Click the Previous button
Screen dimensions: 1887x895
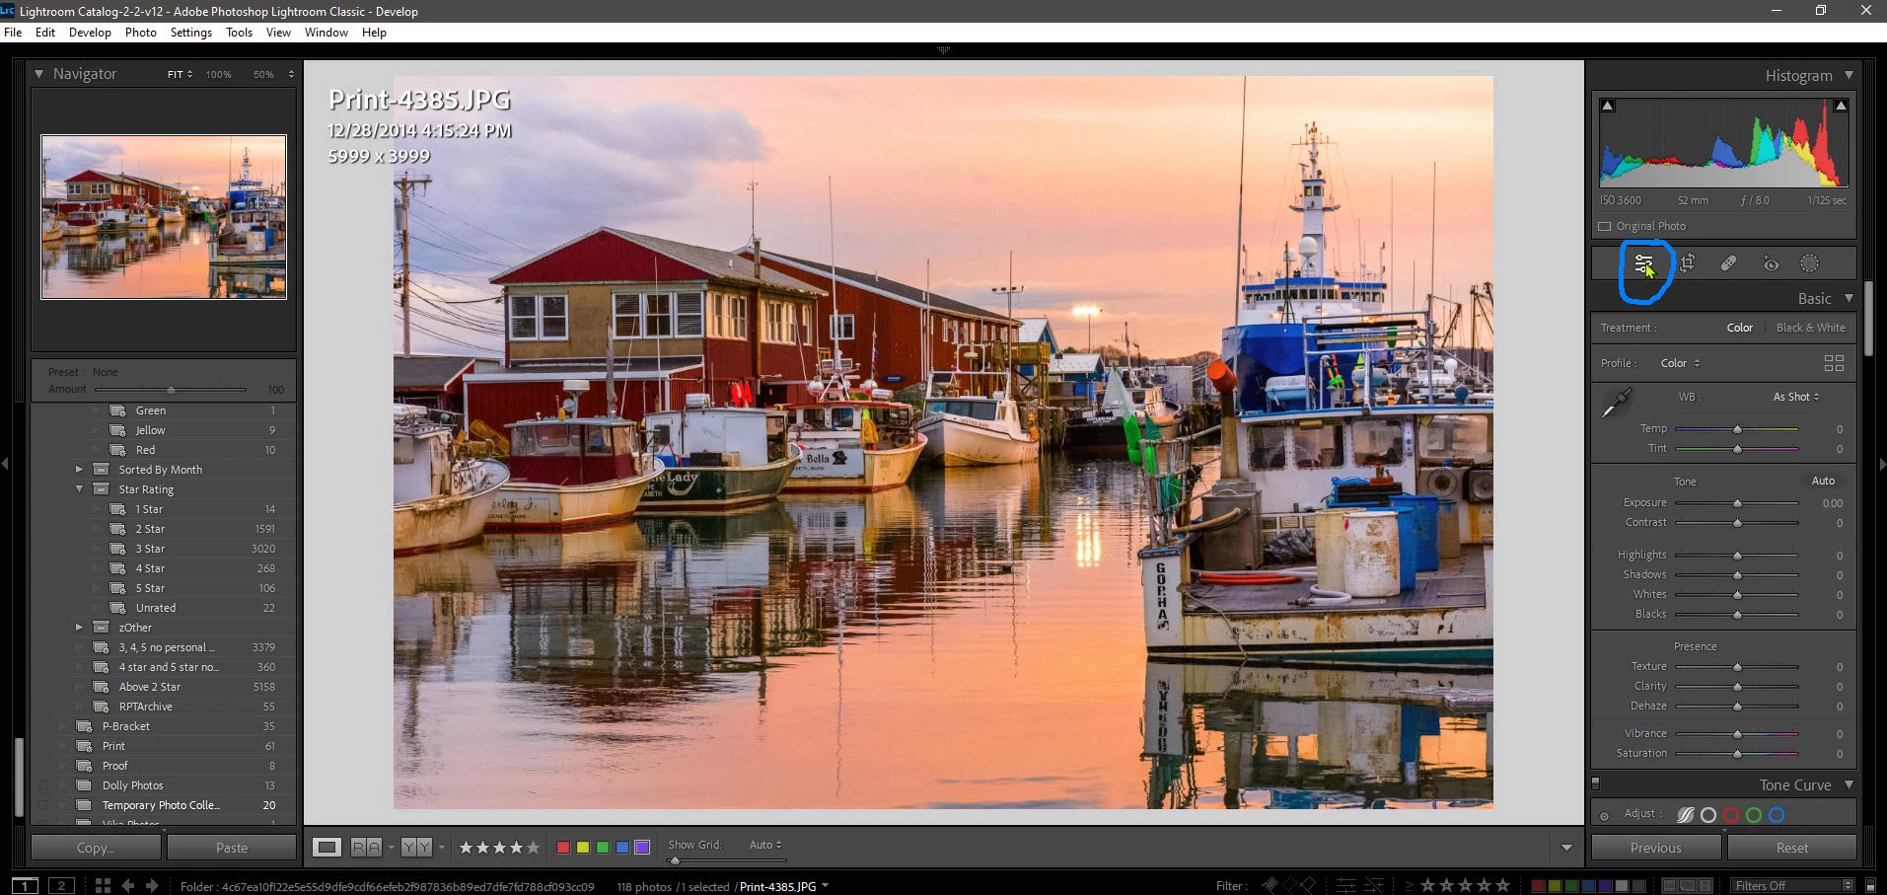(1656, 848)
